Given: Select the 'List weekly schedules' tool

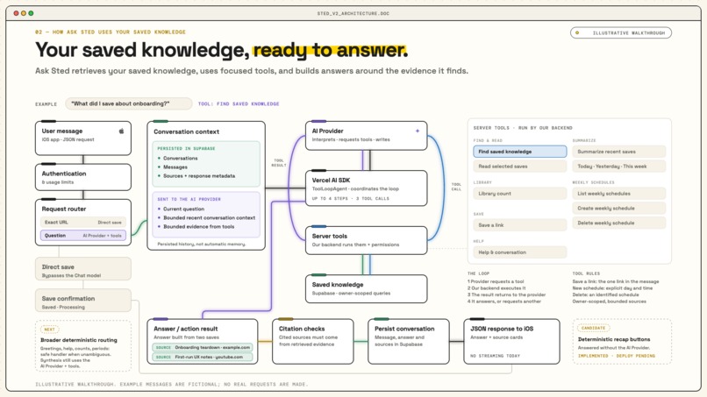Looking at the screenshot, I should pyautogui.click(x=619, y=194).
